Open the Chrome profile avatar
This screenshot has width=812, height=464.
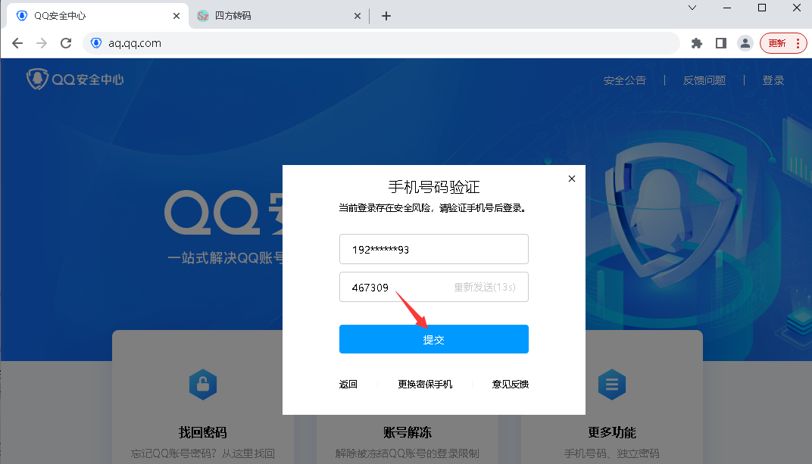[x=745, y=43]
